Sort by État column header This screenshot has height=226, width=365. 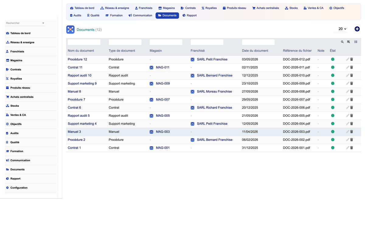pyautogui.click(x=333, y=51)
